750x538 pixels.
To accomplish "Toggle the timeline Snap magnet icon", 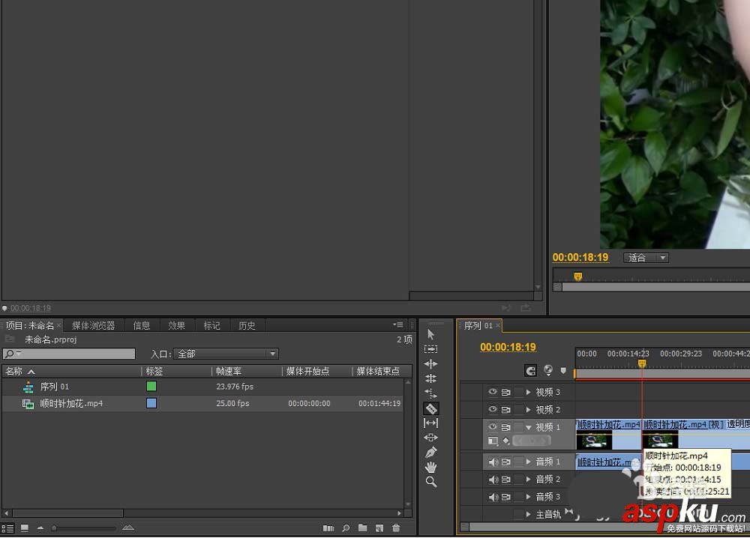I will [531, 370].
